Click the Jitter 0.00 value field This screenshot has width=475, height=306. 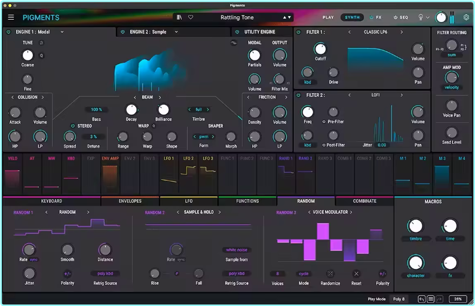[x=382, y=145]
